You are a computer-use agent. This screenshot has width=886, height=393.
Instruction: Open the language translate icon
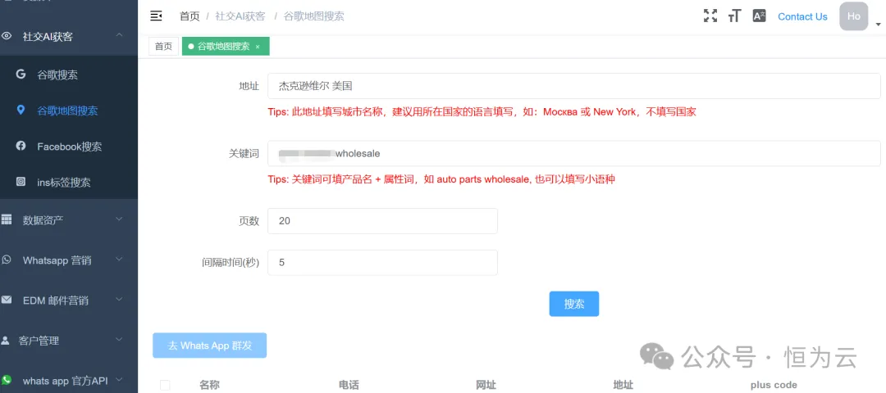[x=759, y=16]
